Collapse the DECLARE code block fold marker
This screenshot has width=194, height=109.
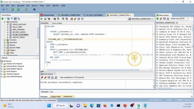tap(45, 26)
